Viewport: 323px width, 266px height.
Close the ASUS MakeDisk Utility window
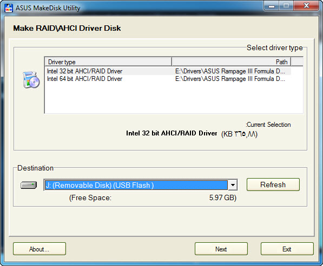tap(306, 6)
